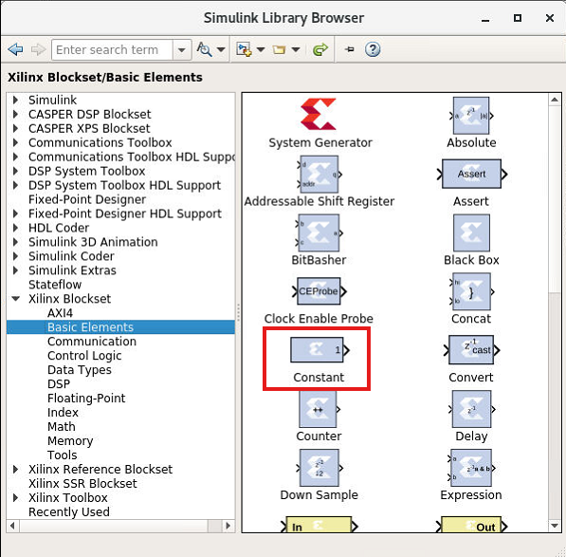Click the Black Box block icon
The width and height of the screenshot is (566, 557).
pyautogui.click(x=471, y=233)
